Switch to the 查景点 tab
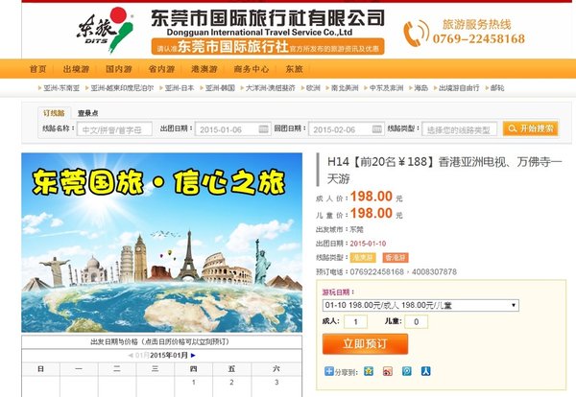 87,113
